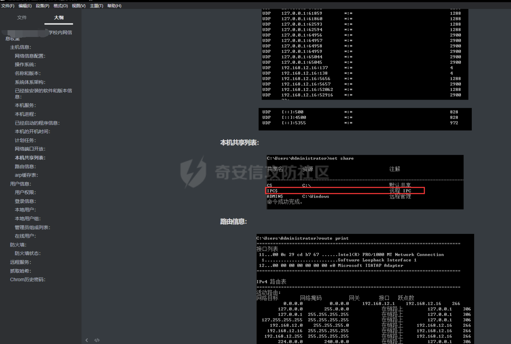Open the 视图(V) menu
Screen dimensions: 511x344
[79, 6]
